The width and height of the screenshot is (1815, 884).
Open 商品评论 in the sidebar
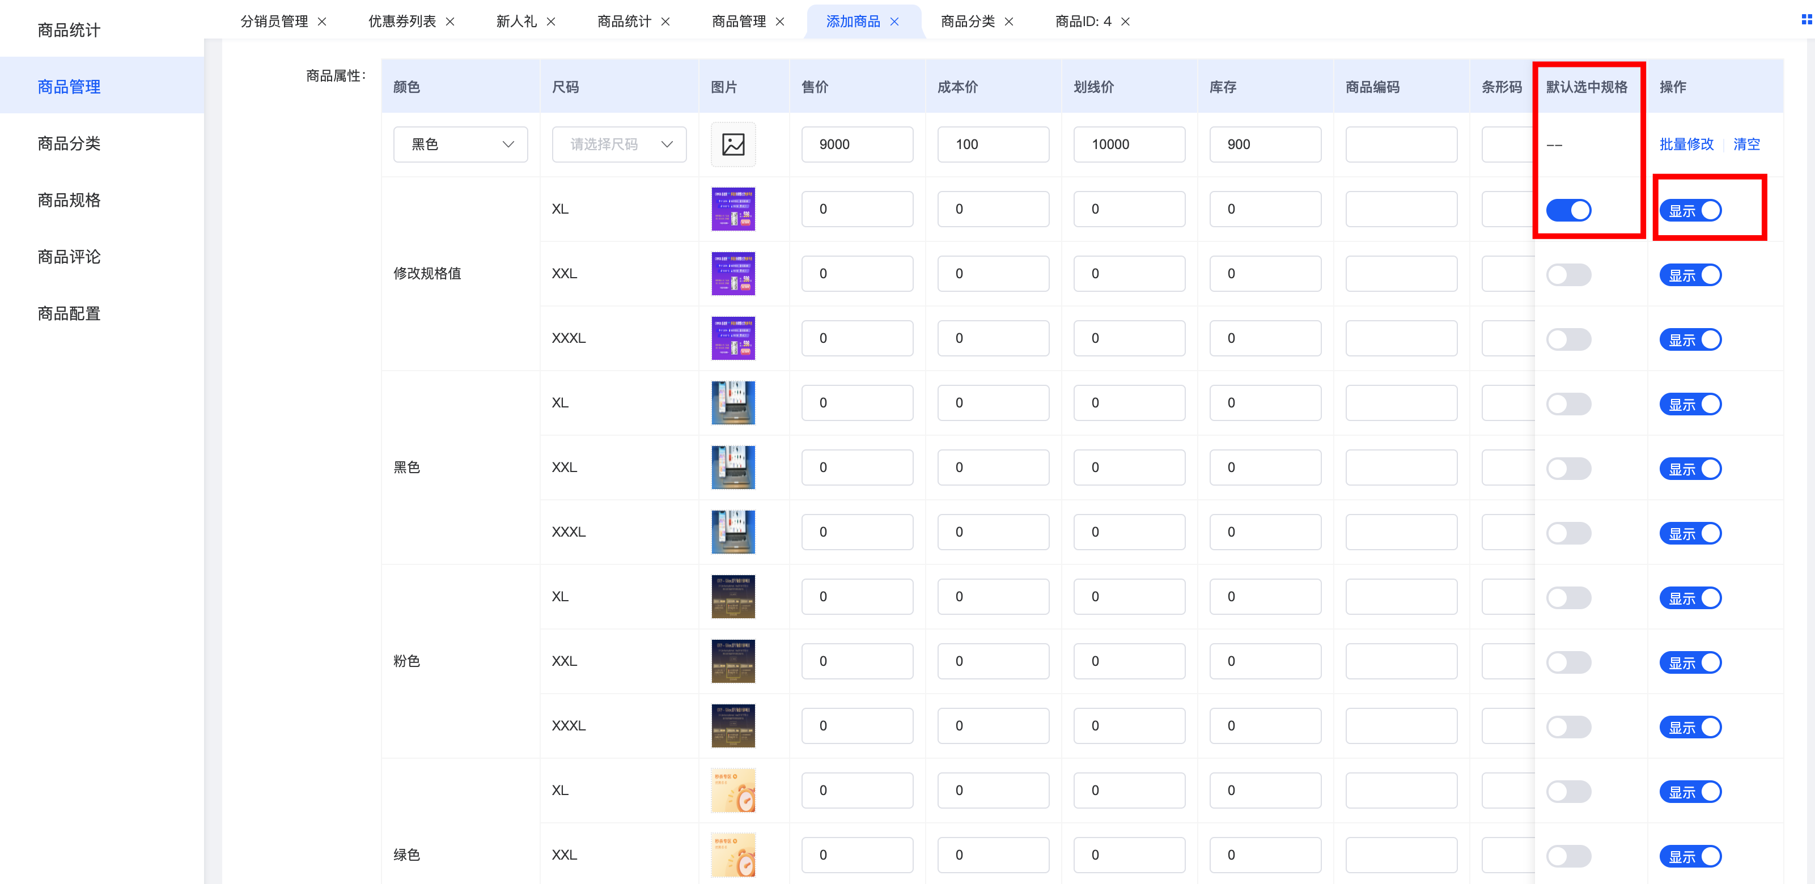click(69, 256)
